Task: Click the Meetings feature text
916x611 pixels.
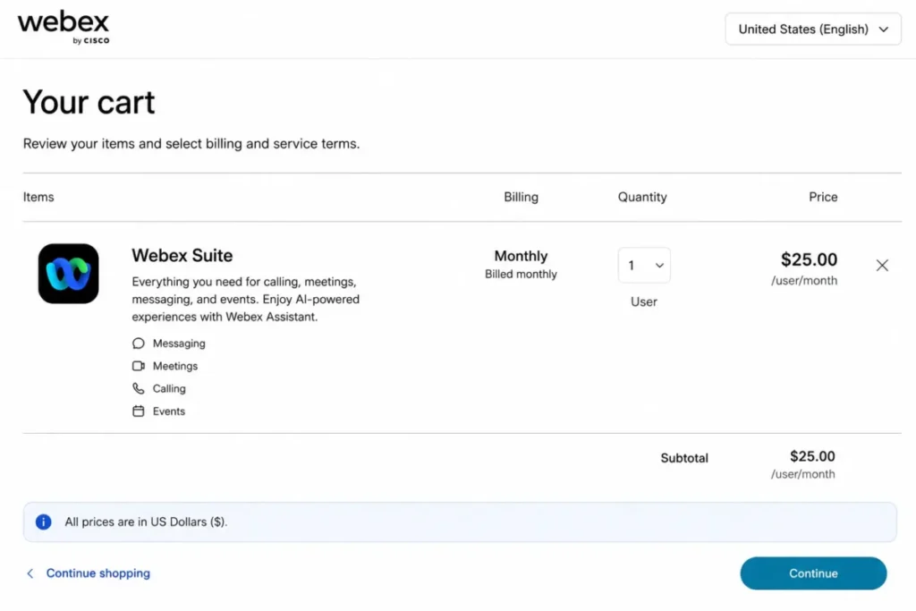Action: pos(175,366)
